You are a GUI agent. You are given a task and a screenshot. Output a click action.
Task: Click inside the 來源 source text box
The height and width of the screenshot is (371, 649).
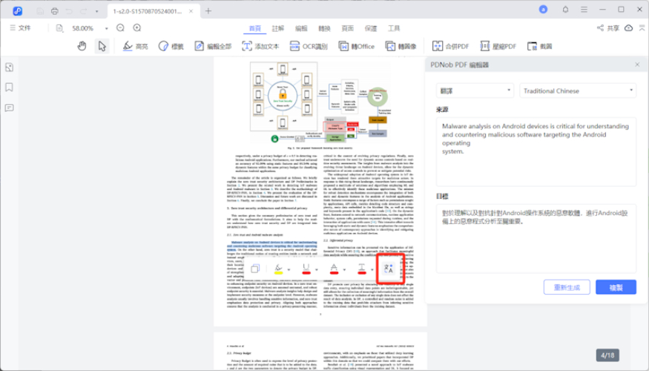tap(536, 152)
